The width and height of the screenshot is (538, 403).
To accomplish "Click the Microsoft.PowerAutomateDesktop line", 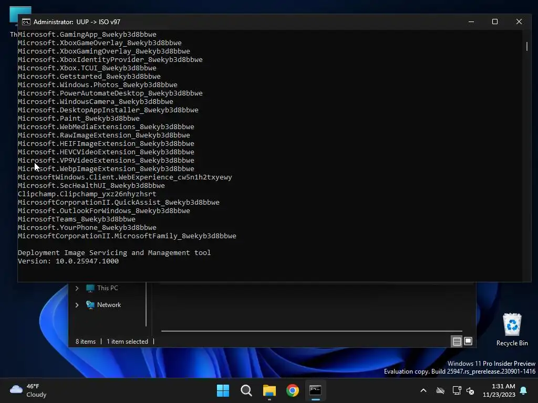I will (x=110, y=93).
